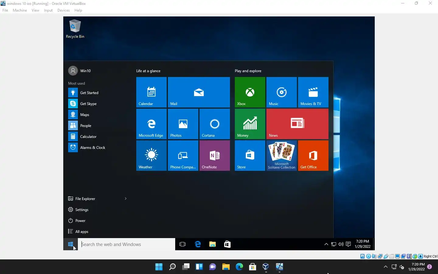Screen dimensions: 438x274
Task: Click the guest volume speaker icon
Action: 341,244
